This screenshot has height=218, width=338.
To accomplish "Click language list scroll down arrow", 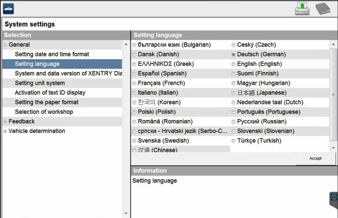I will [x=333, y=148].
